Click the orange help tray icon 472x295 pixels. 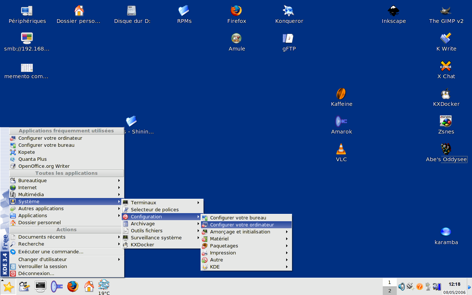point(419,287)
